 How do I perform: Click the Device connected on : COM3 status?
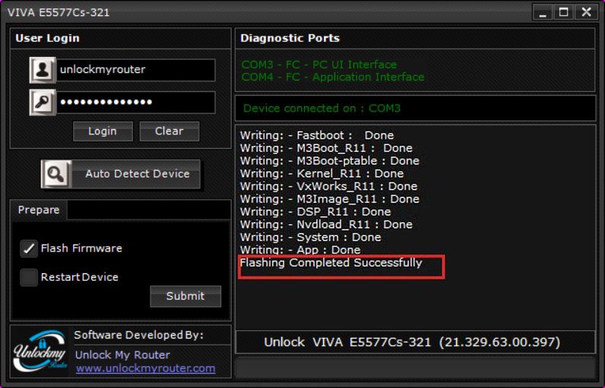pyautogui.click(x=322, y=109)
